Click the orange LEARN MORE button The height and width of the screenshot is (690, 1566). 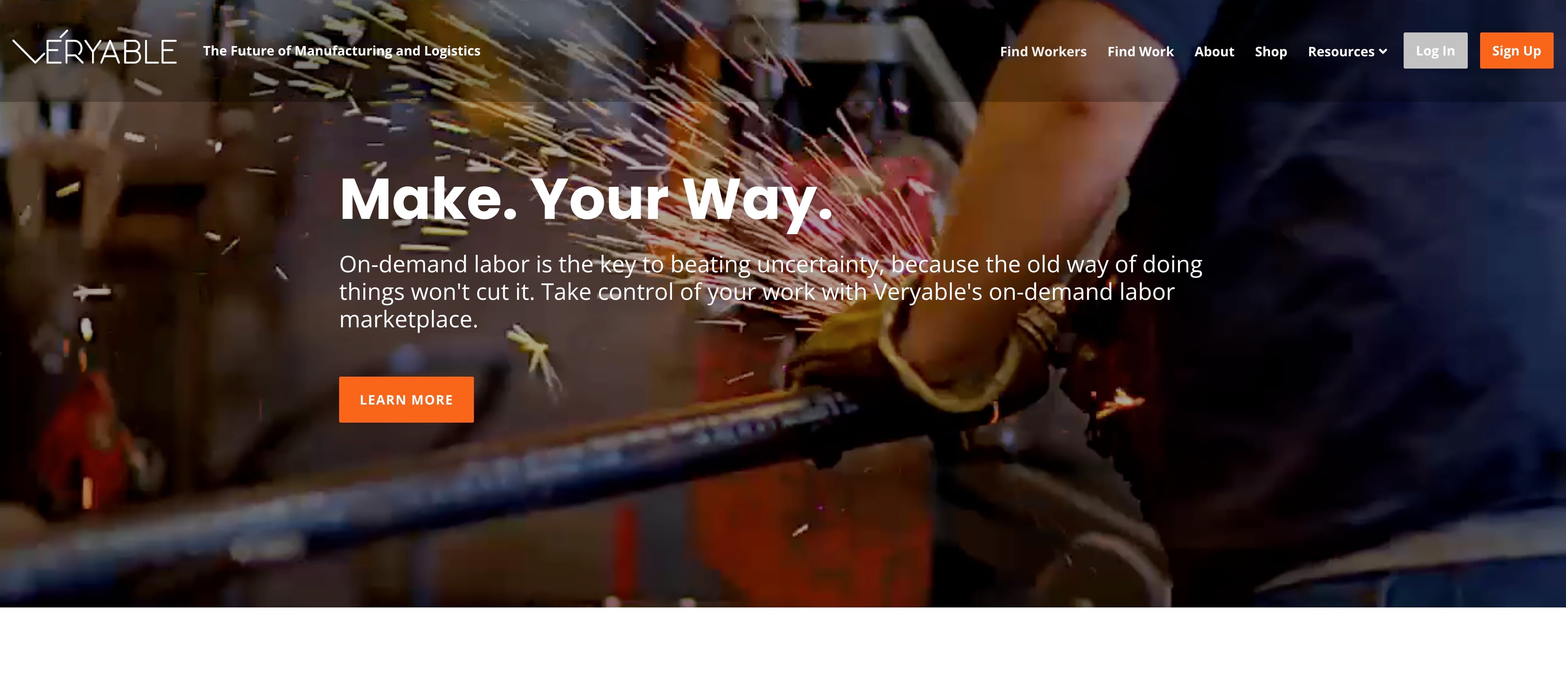tap(406, 400)
